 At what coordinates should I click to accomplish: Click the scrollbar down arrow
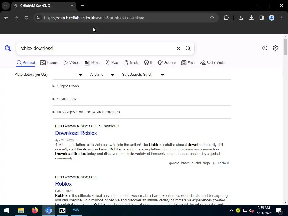coord(285,202)
